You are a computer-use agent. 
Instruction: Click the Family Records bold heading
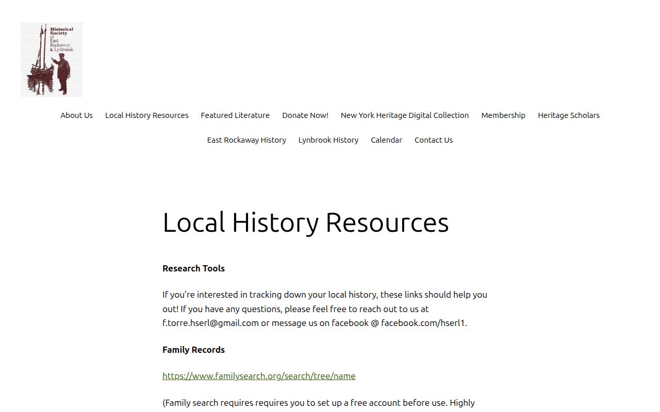click(x=193, y=350)
